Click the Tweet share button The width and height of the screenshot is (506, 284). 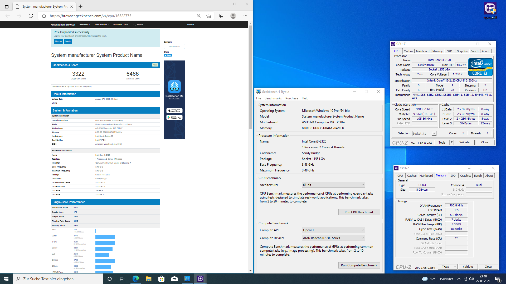coord(168,55)
